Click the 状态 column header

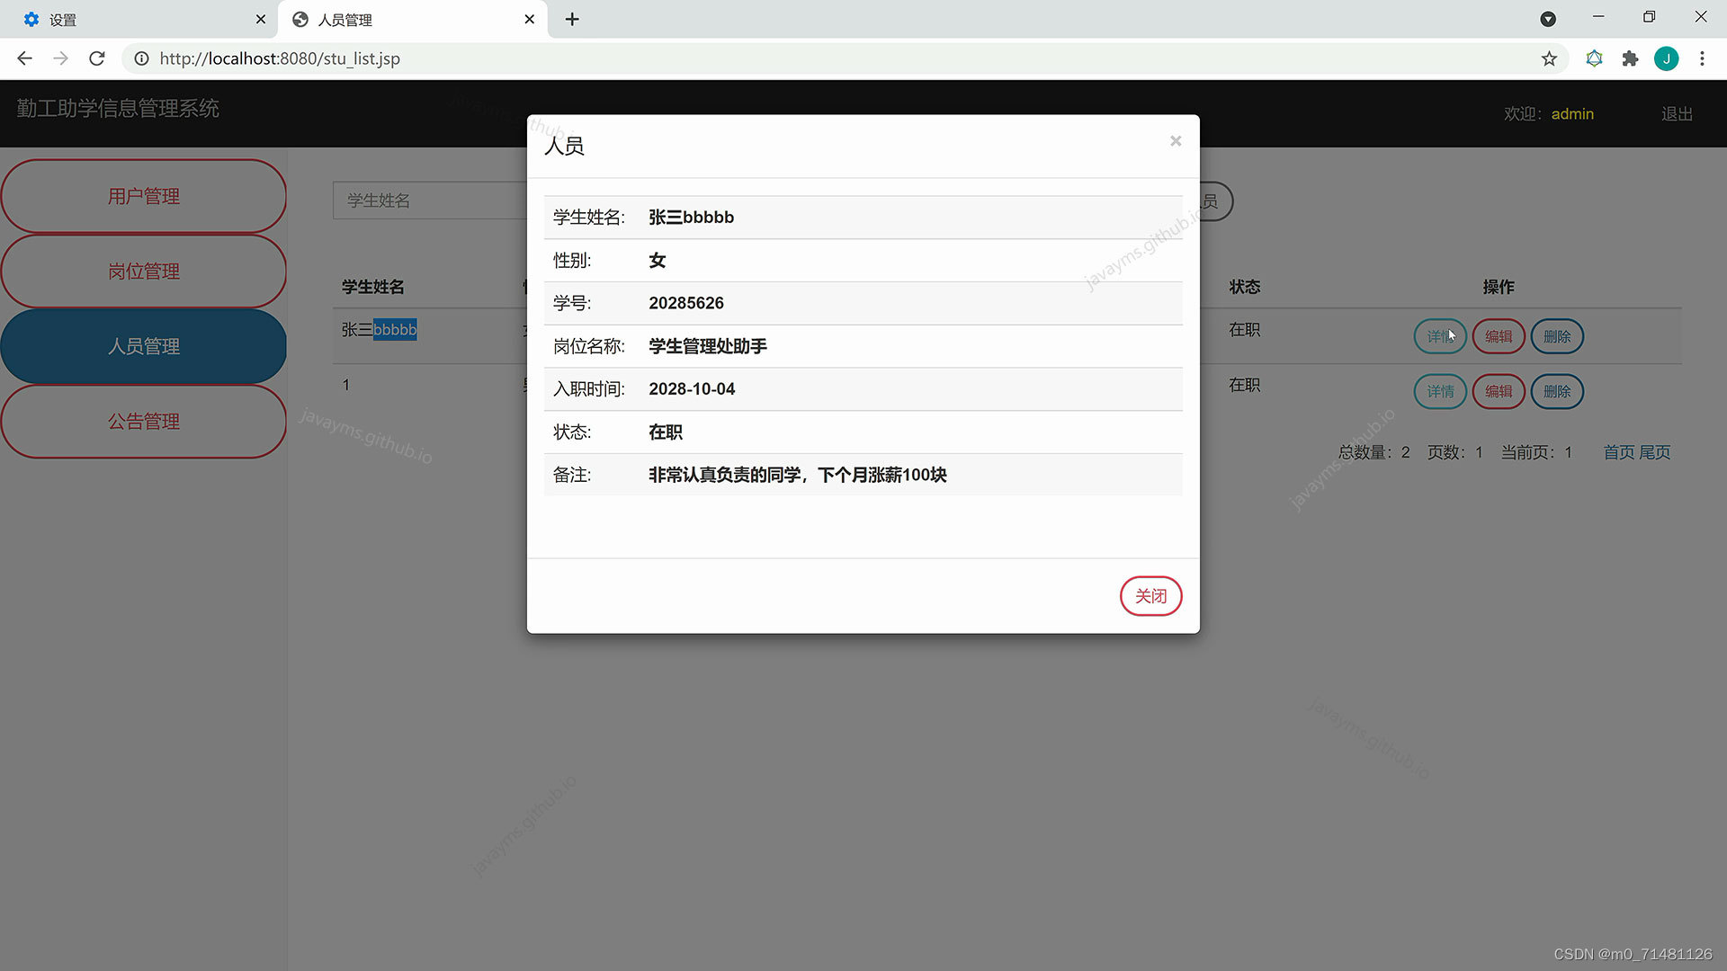[1245, 287]
